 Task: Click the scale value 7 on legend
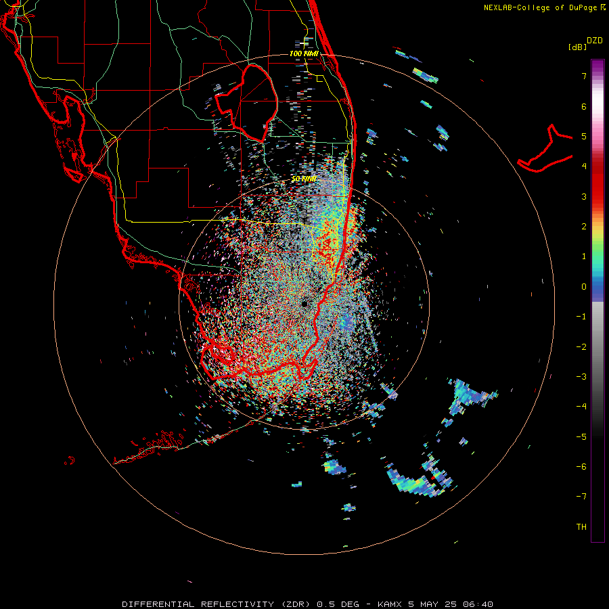tap(584, 76)
